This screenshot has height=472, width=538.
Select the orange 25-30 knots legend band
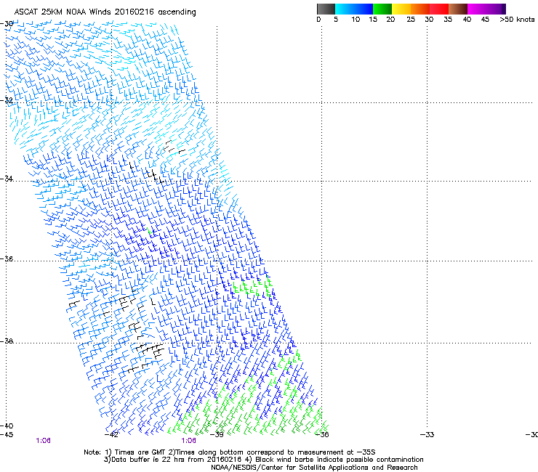420,9
